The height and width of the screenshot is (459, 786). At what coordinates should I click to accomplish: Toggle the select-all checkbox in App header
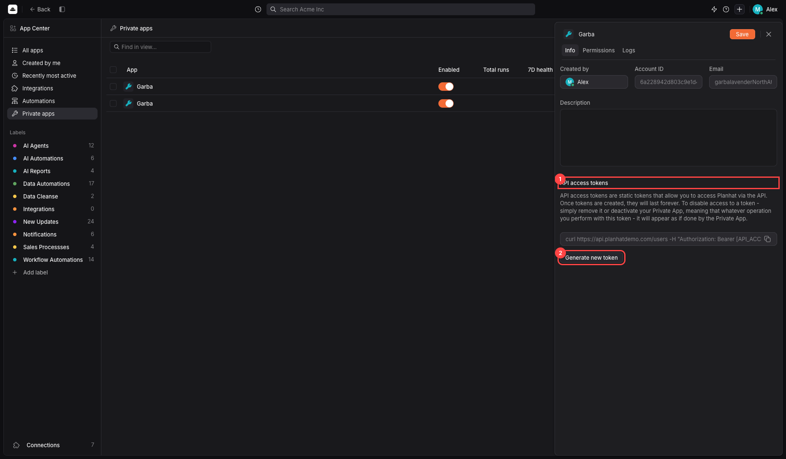tap(113, 70)
